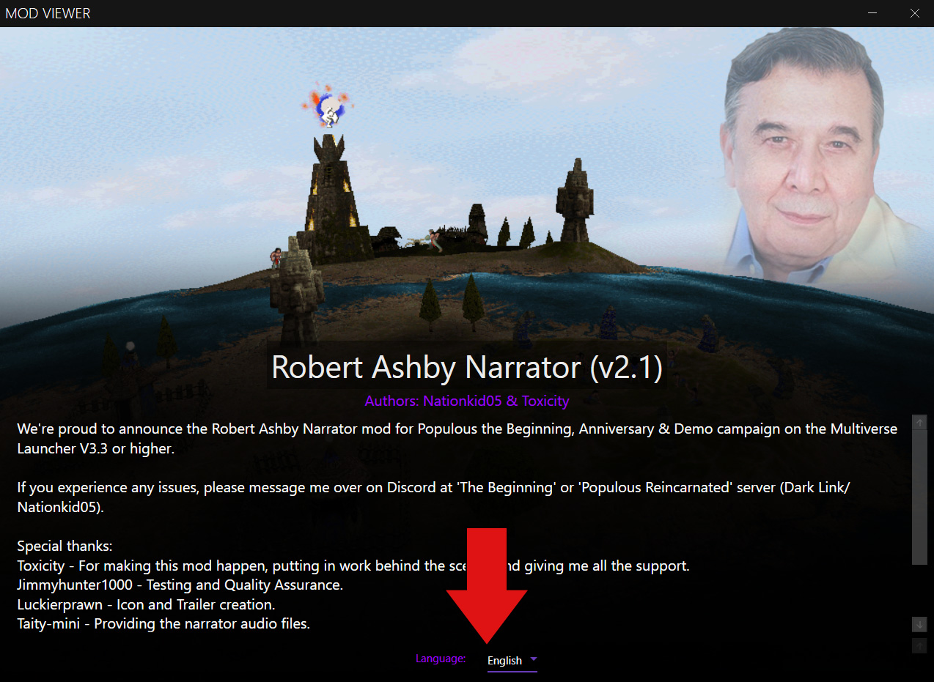934x682 pixels.
Task: Minimize the Mod Viewer window
Action: click(x=872, y=13)
